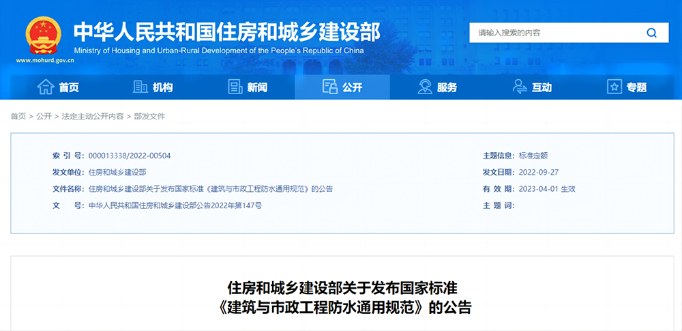Click the search magnifier icon
This screenshot has width=682, height=331.
[651, 33]
